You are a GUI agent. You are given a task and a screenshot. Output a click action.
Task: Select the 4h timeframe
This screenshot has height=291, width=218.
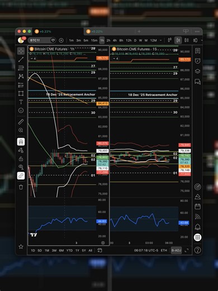115,40
